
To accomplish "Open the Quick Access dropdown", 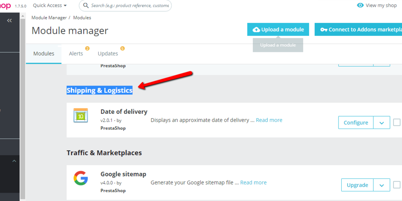I will (x=50, y=6).
